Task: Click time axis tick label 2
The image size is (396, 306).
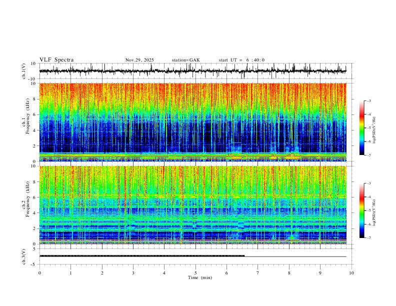Action: click(x=102, y=273)
